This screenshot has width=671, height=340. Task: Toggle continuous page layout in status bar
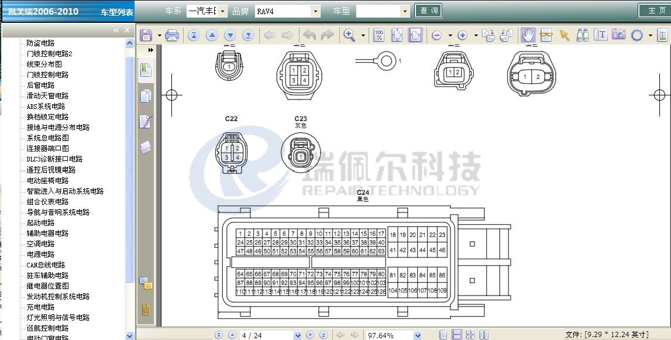coord(457,335)
